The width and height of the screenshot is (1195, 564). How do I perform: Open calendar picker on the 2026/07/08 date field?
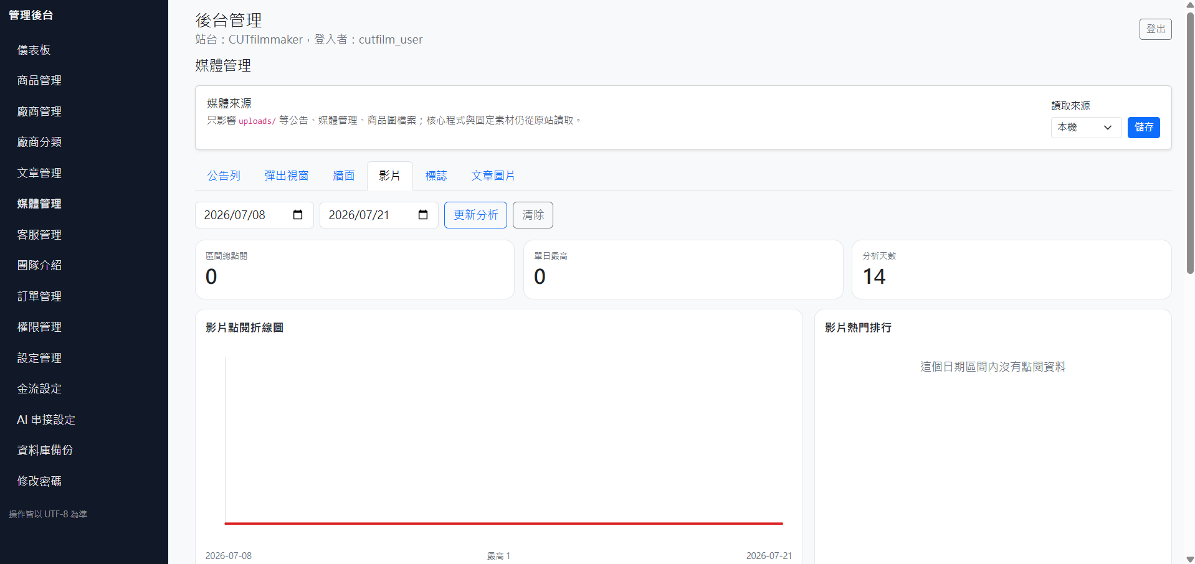298,215
